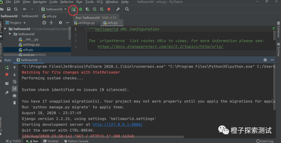281x143 pixels.
Task: Run helloworld using the toolbar run icon
Action: [x=73, y=9]
